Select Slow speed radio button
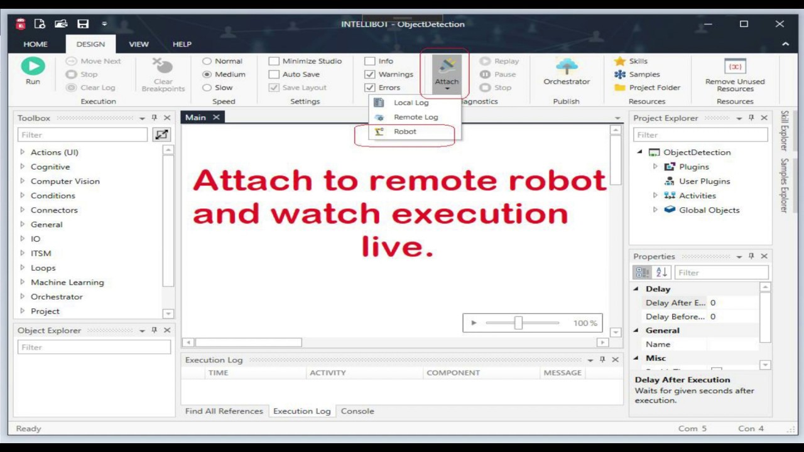804x452 pixels. (207, 87)
